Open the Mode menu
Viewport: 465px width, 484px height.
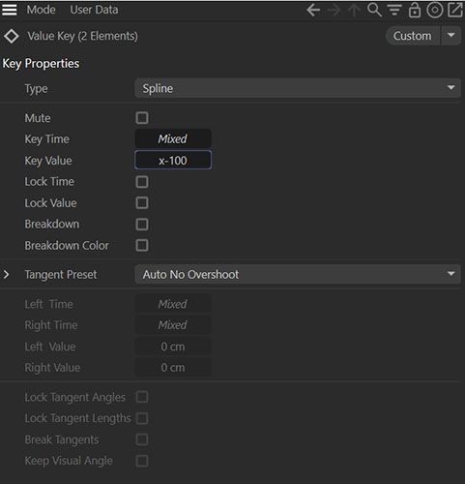41,10
